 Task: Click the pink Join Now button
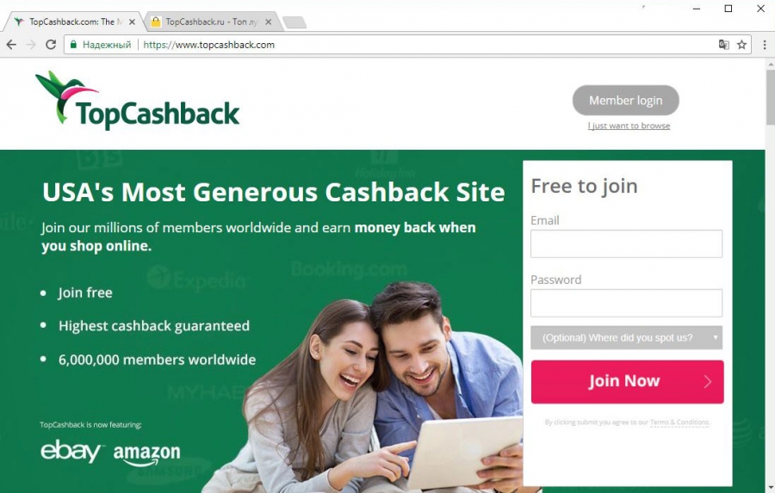(x=627, y=381)
